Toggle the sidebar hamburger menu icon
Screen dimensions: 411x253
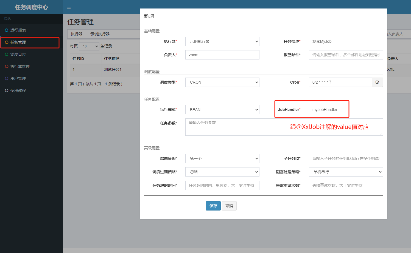tap(69, 7)
